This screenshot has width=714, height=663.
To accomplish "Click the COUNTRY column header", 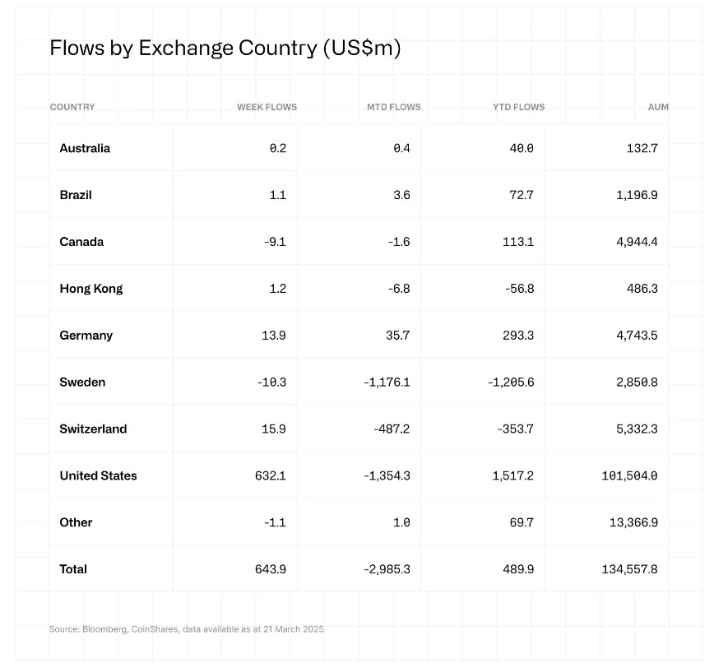I will coord(72,107).
